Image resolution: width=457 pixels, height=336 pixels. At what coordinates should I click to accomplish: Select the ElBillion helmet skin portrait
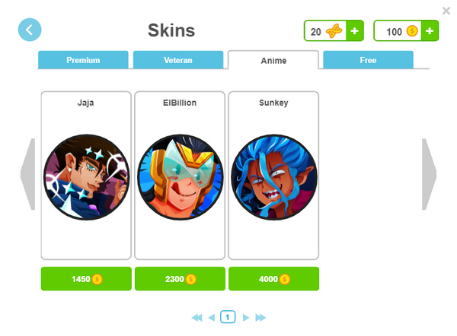[x=180, y=177]
